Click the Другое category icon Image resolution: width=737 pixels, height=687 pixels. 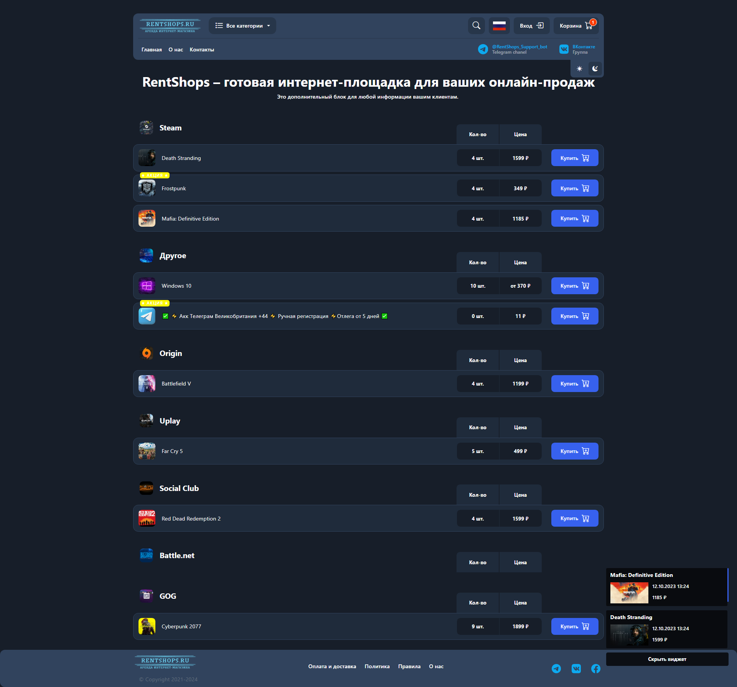point(147,255)
